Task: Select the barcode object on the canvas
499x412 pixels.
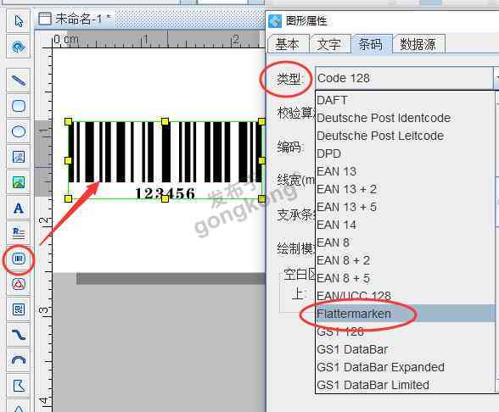Action: [x=165, y=160]
